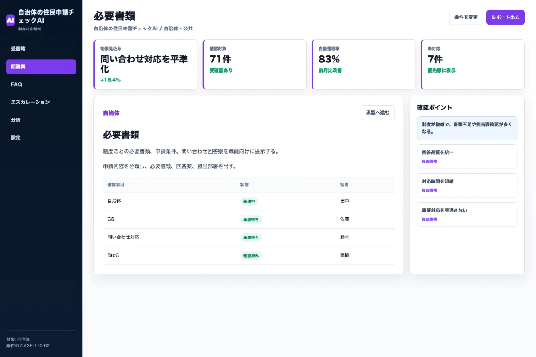The height and width of the screenshot is (357, 536).
Task: Click the assignee 田中
Action: pyautogui.click(x=345, y=201)
